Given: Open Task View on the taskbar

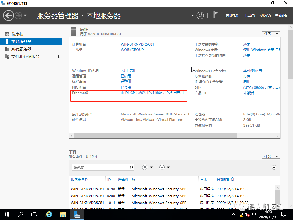Looking at the screenshot, I should (x=34, y=214).
